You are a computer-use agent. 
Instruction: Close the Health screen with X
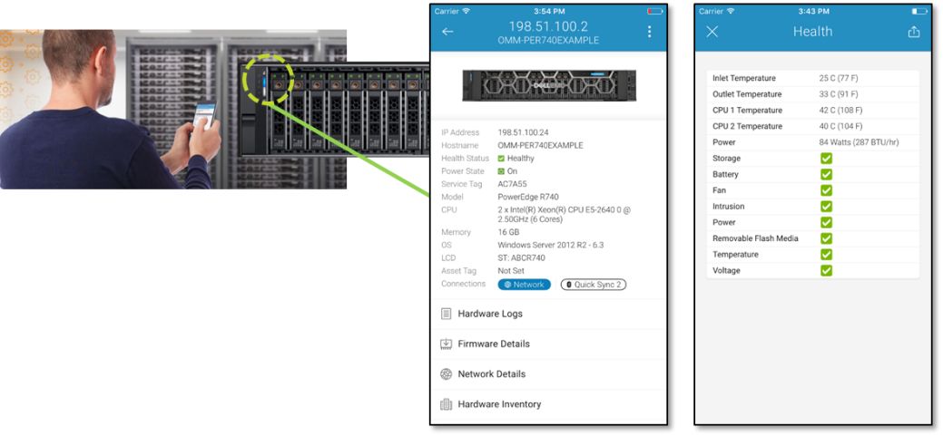pos(712,32)
